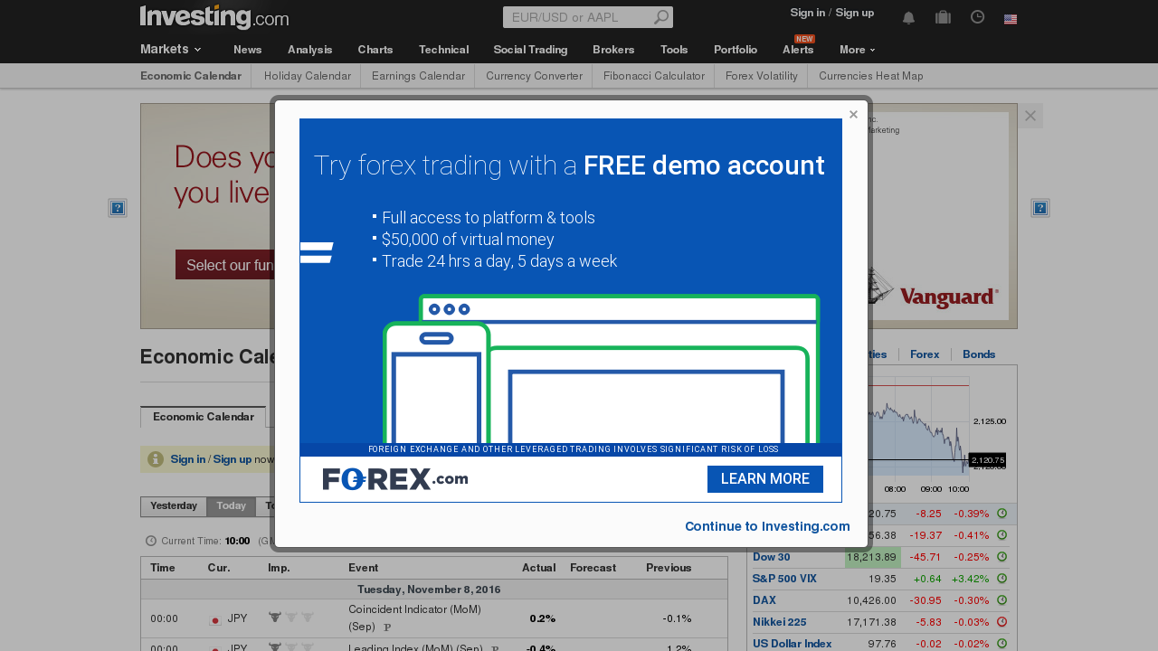The width and height of the screenshot is (1158, 651).
Task: Select the Today date filter button
Action: [232, 506]
